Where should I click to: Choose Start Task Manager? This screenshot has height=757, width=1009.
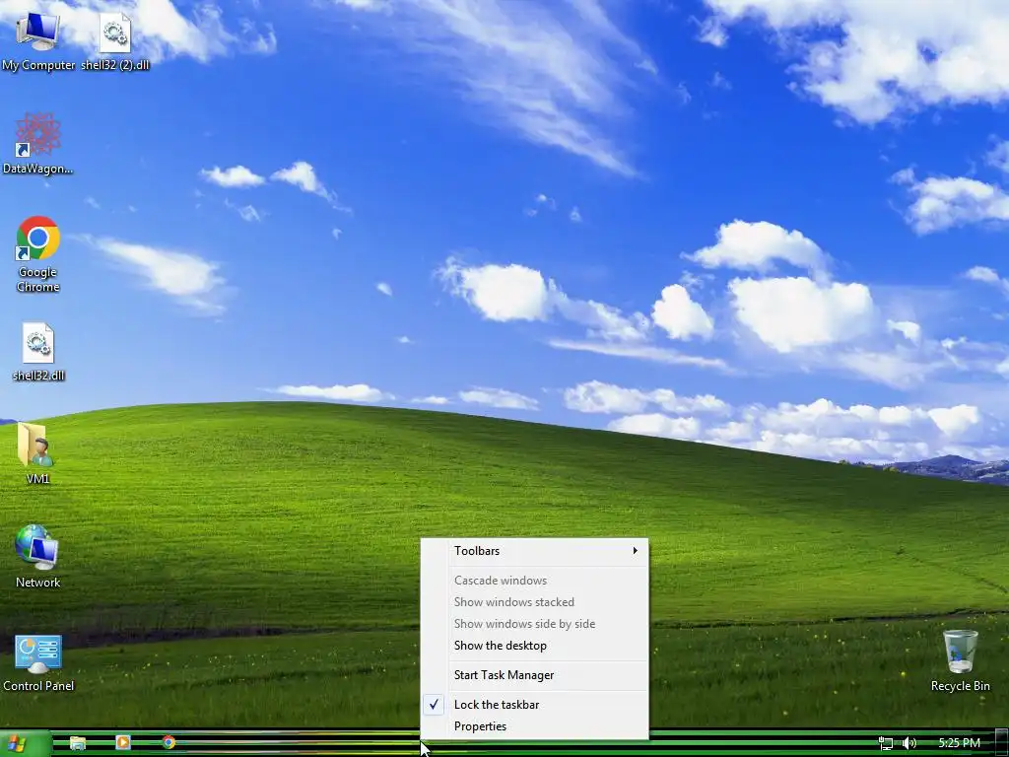click(534, 675)
